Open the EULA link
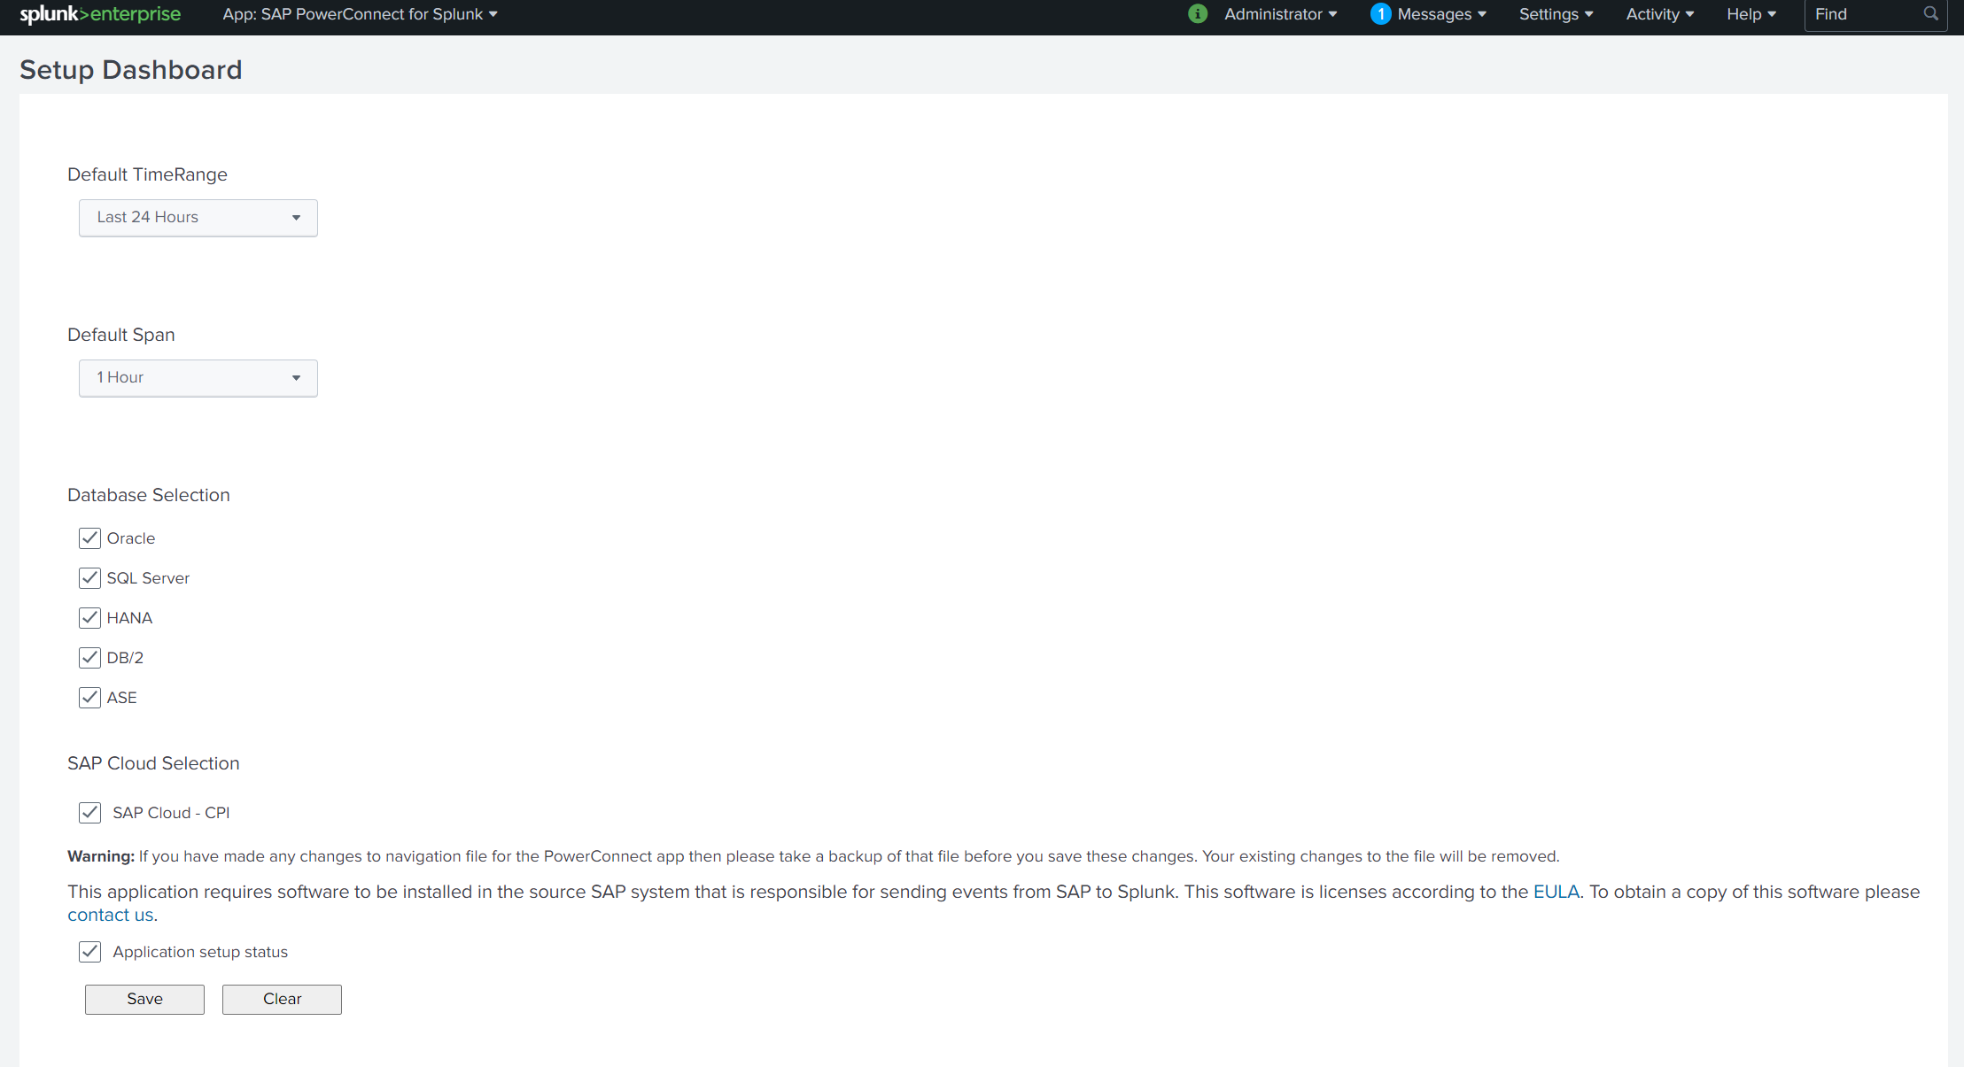The height and width of the screenshot is (1067, 1964). click(x=1556, y=892)
